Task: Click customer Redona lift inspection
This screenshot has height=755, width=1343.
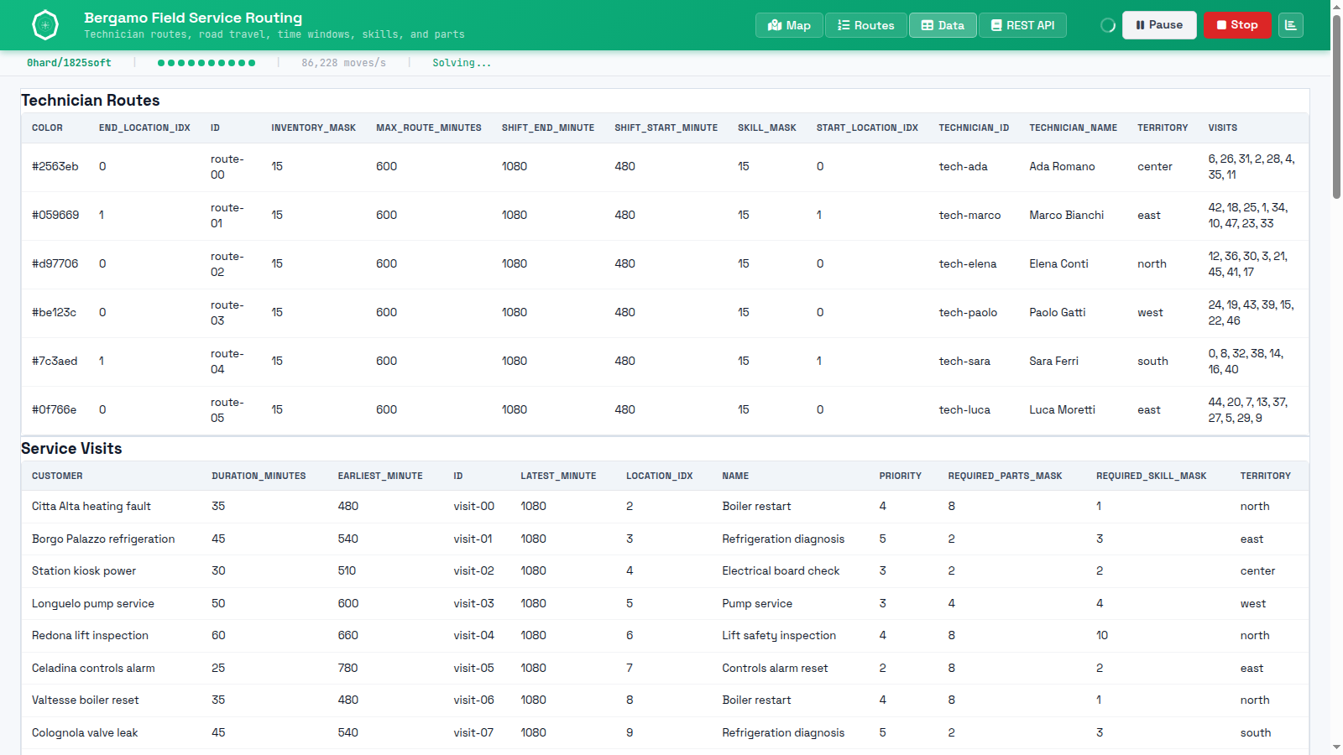Action: tap(90, 636)
